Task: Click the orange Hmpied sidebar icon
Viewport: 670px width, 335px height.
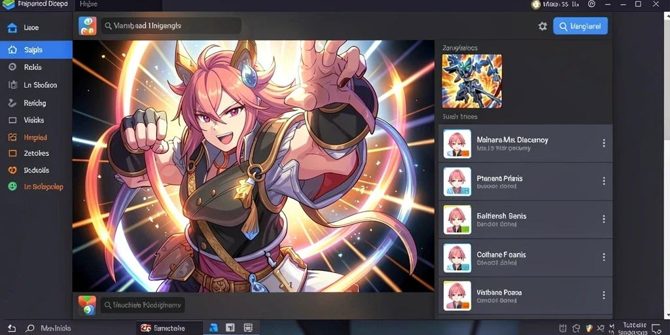Action: coord(12,137)
